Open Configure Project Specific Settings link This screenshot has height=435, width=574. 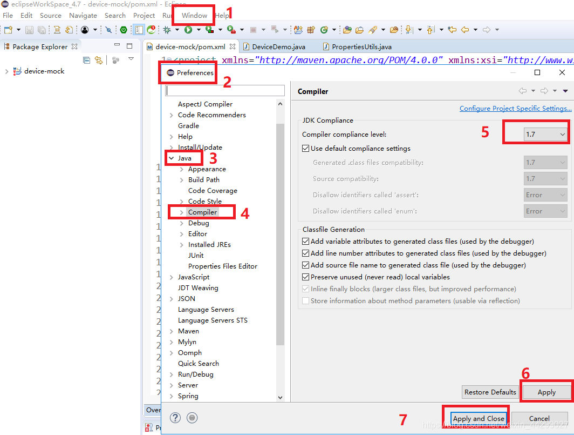(x=515, y=108)
